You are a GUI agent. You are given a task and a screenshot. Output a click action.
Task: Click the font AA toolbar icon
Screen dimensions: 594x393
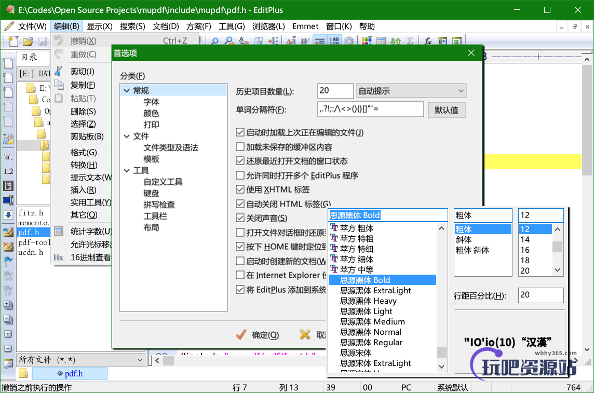(x=291, y=41)
